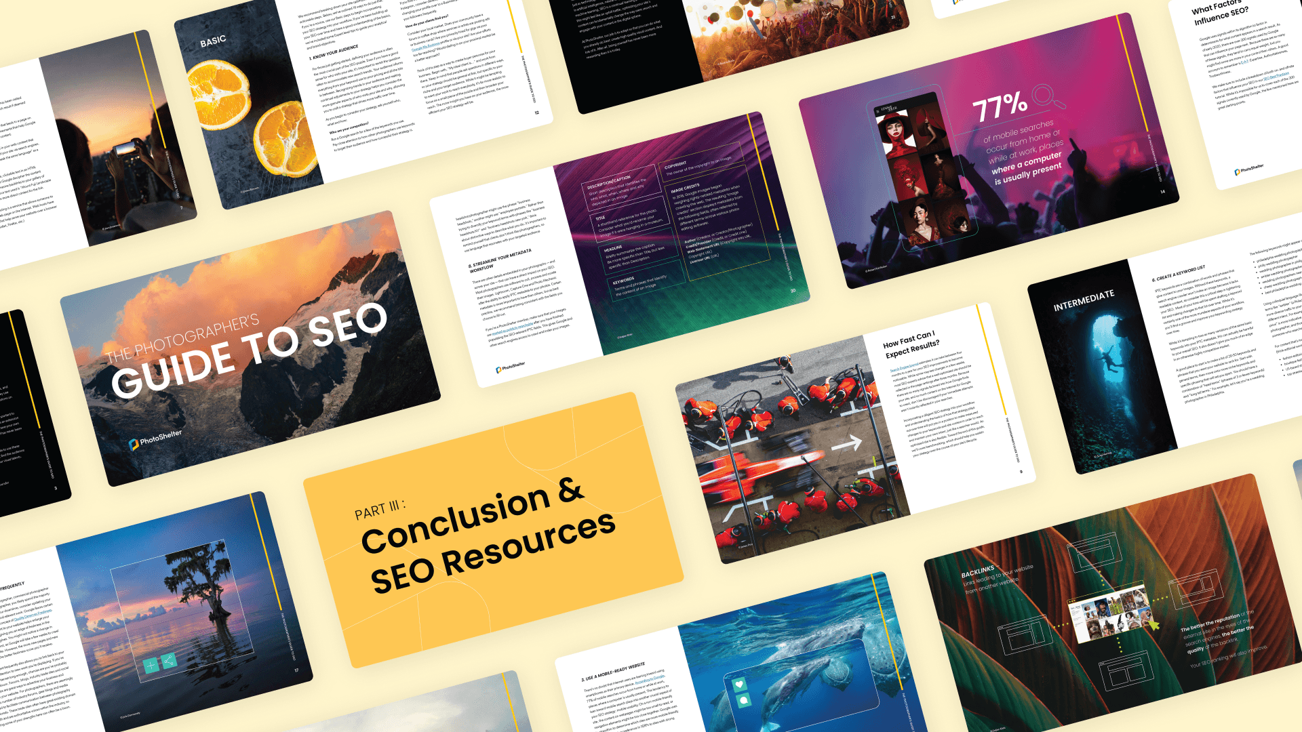1302x732 pixels.
Task: Click the 'How Fast Can I Expect Results?' heading
Action: coord(911,344)
